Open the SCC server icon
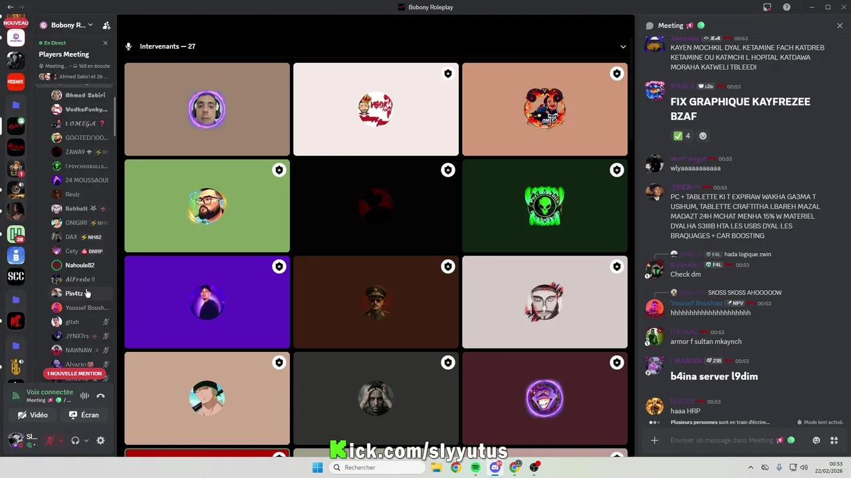The width and height of the screenshot is (851, 478). (x=16, y=277)
